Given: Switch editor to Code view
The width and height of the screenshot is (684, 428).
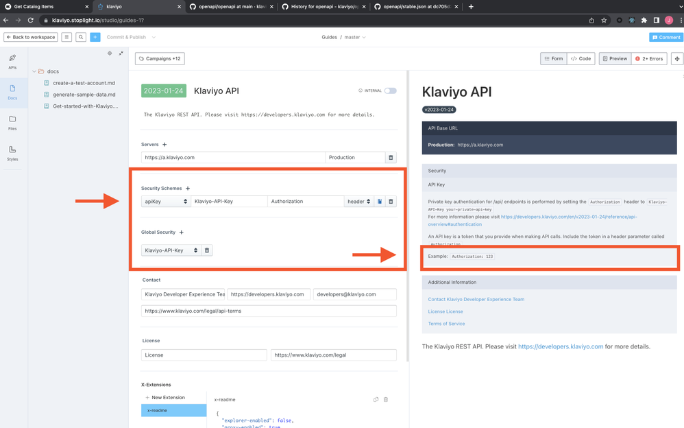Looking at the screenshot, I should tap(581, 59).
